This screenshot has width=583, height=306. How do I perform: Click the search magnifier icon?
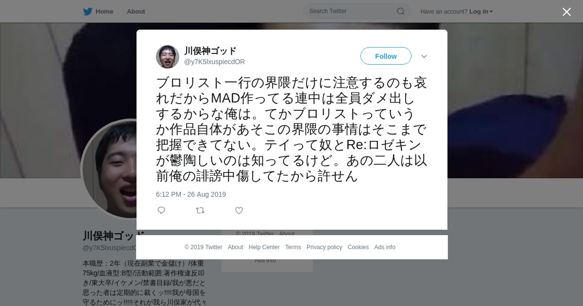[x=401, y=11]
